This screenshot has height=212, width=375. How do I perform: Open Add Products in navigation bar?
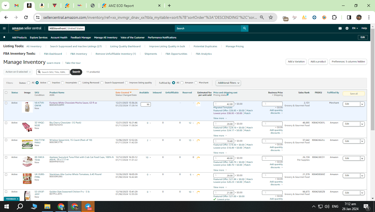click(x=19, y=38)
